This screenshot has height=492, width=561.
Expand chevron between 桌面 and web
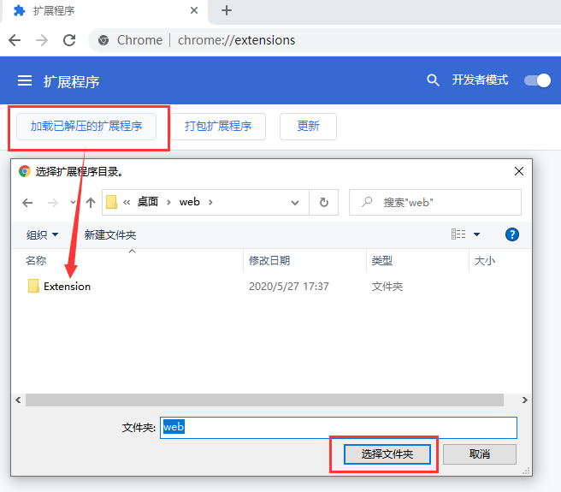point(168,202)
